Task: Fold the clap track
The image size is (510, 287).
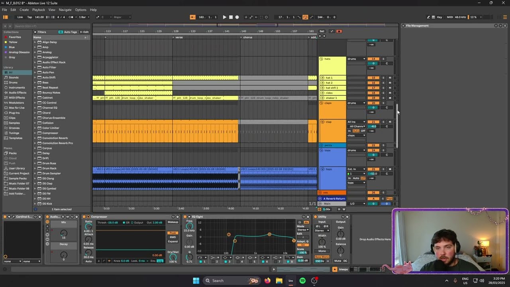Action: click(x=322, y=122)
